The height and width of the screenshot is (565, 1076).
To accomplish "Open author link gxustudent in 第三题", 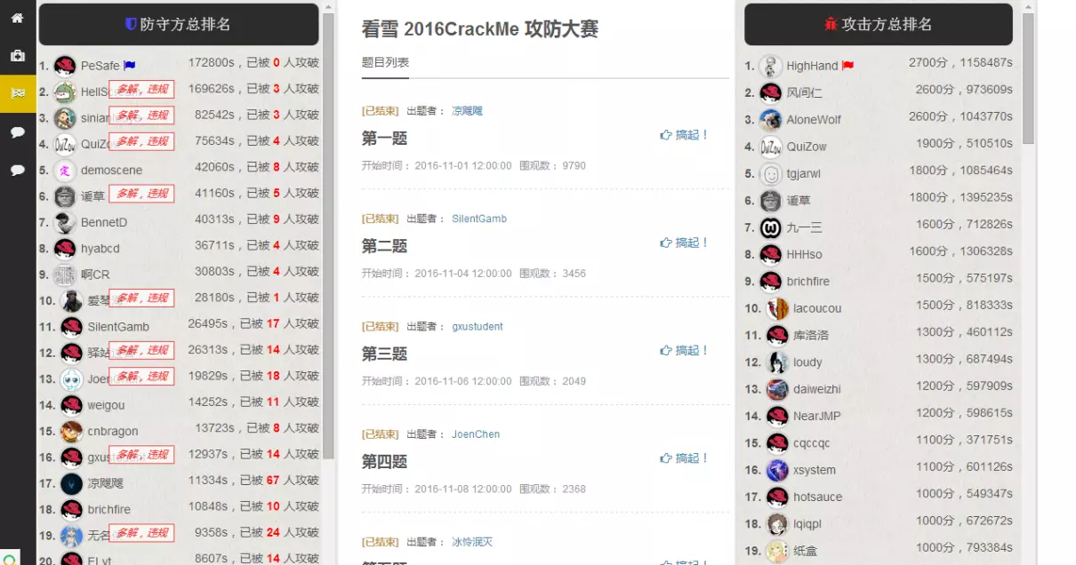I will [478, 327].
